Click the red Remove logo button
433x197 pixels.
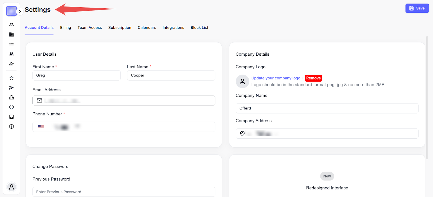pos(313,78)
